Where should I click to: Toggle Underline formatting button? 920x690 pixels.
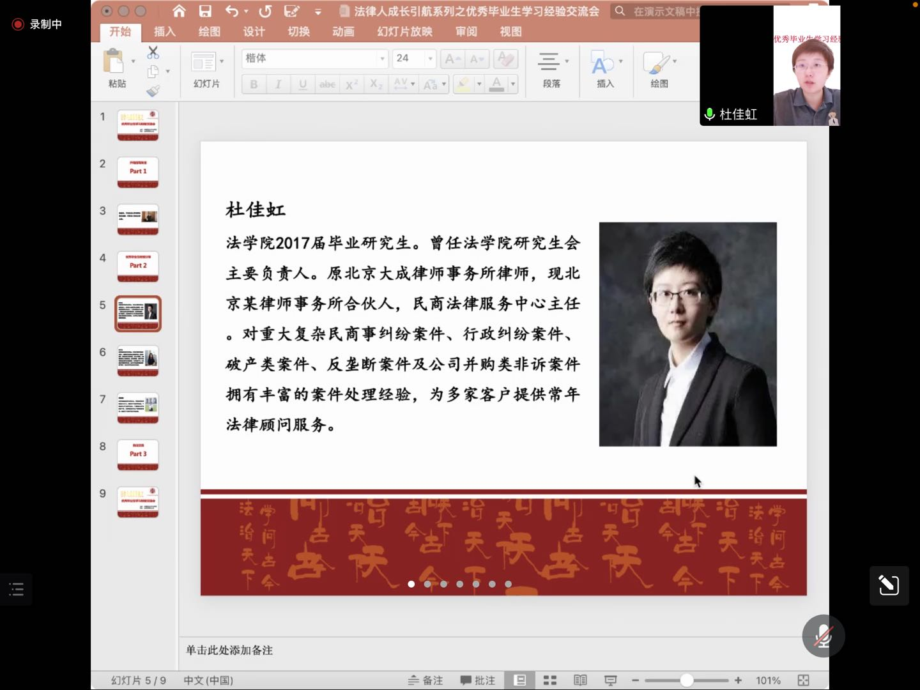[303, 84]
